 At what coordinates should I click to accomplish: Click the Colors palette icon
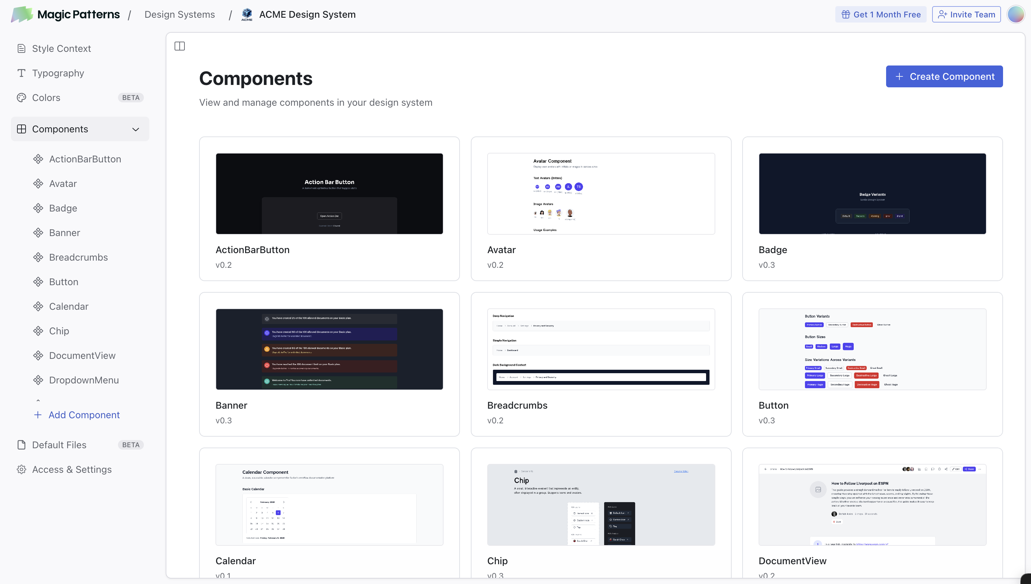pos(21,98)
